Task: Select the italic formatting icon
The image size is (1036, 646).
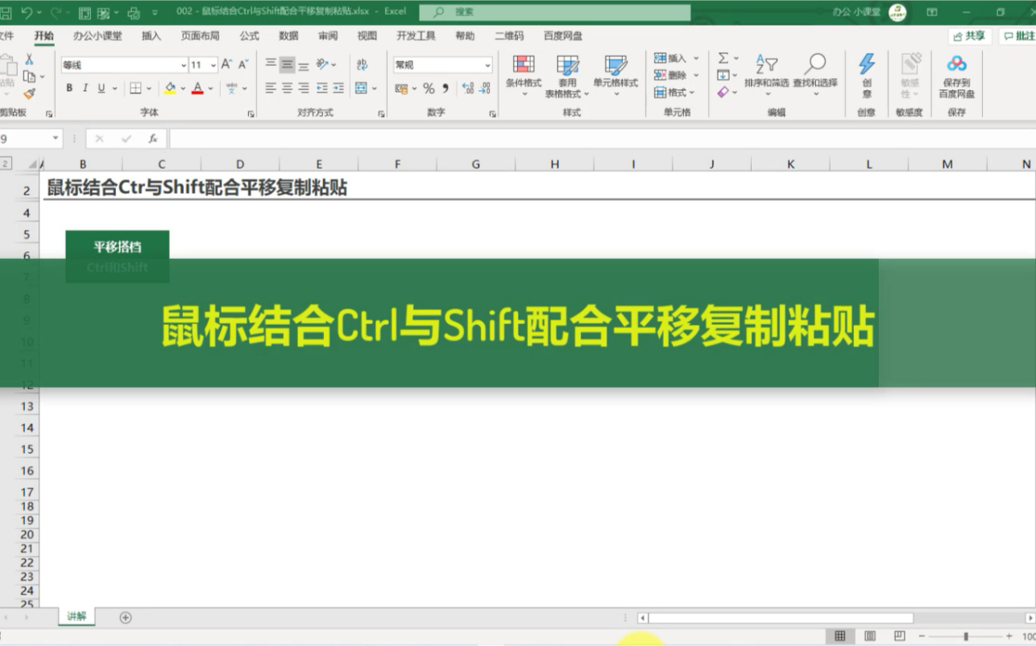Action: pyautogui.click(x=86, y=88)
